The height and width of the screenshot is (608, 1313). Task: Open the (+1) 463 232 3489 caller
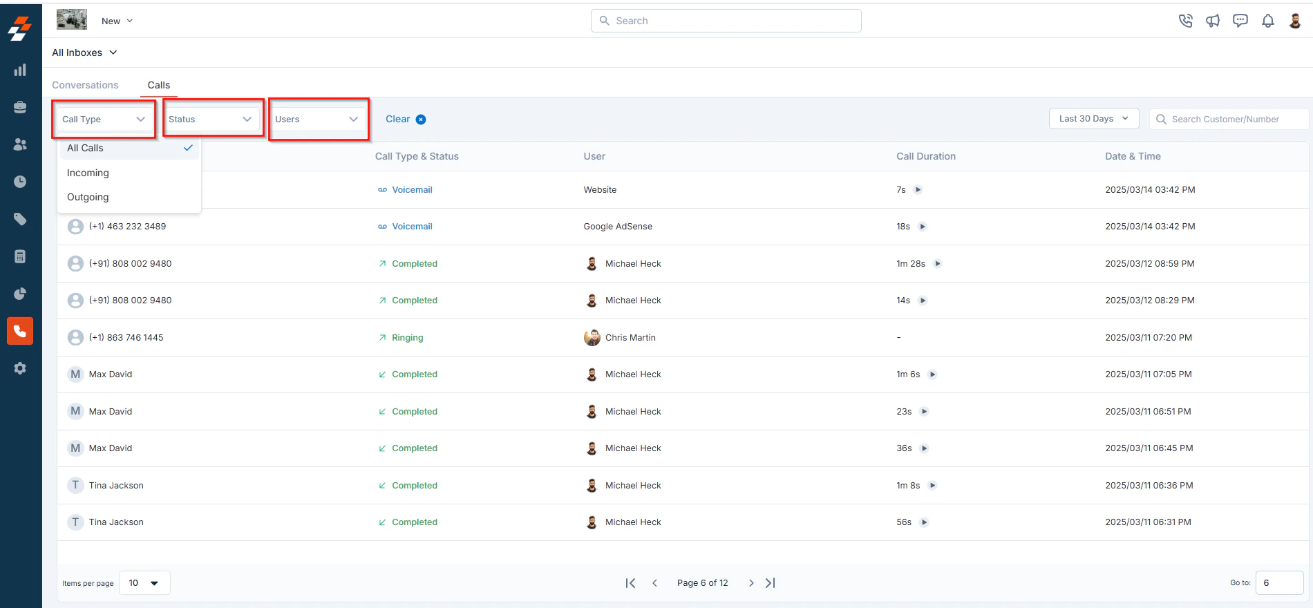click(127, 227)
